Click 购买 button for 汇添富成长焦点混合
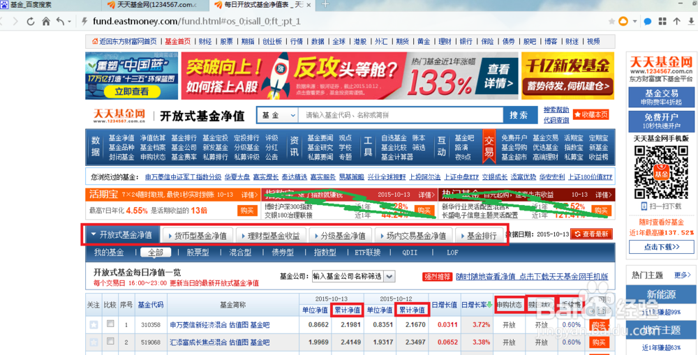 pos(599,342)
